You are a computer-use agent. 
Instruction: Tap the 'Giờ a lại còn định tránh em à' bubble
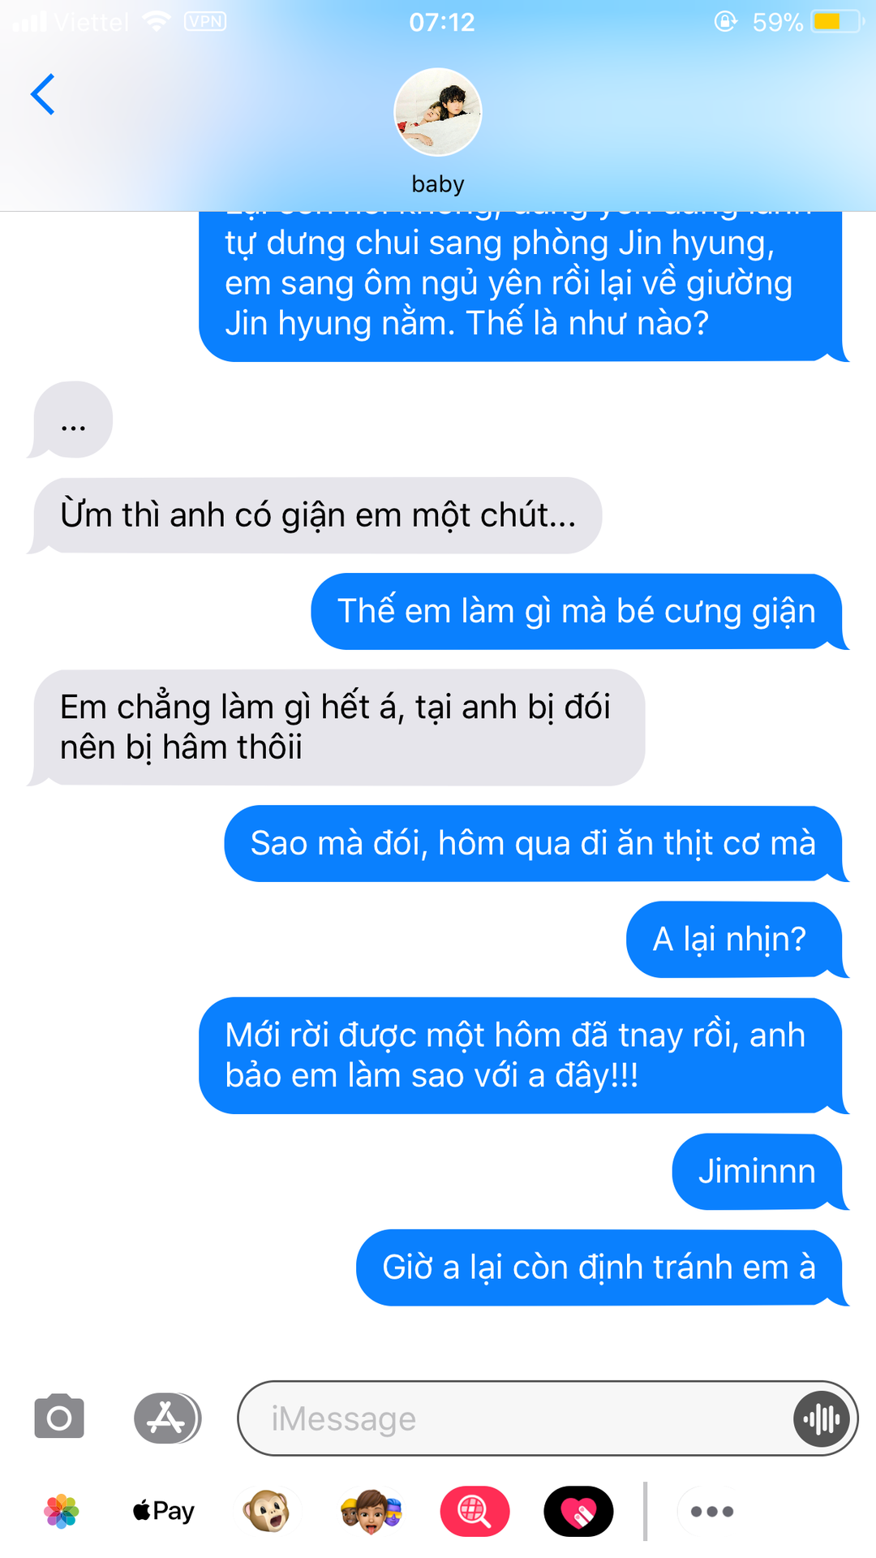[601, 1267]
